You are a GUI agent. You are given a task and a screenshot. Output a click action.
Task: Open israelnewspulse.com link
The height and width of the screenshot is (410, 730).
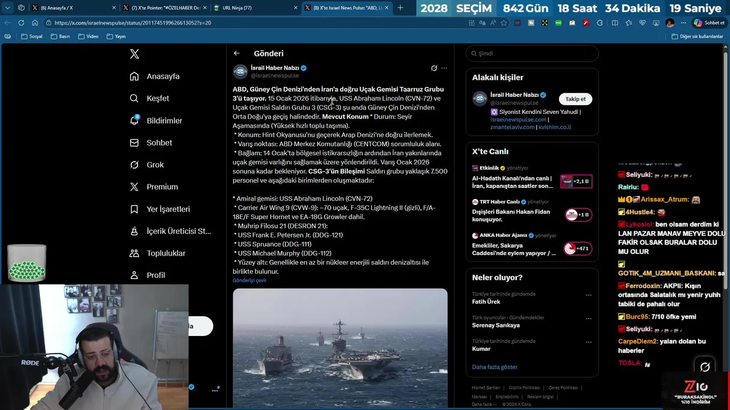(518, 120)
